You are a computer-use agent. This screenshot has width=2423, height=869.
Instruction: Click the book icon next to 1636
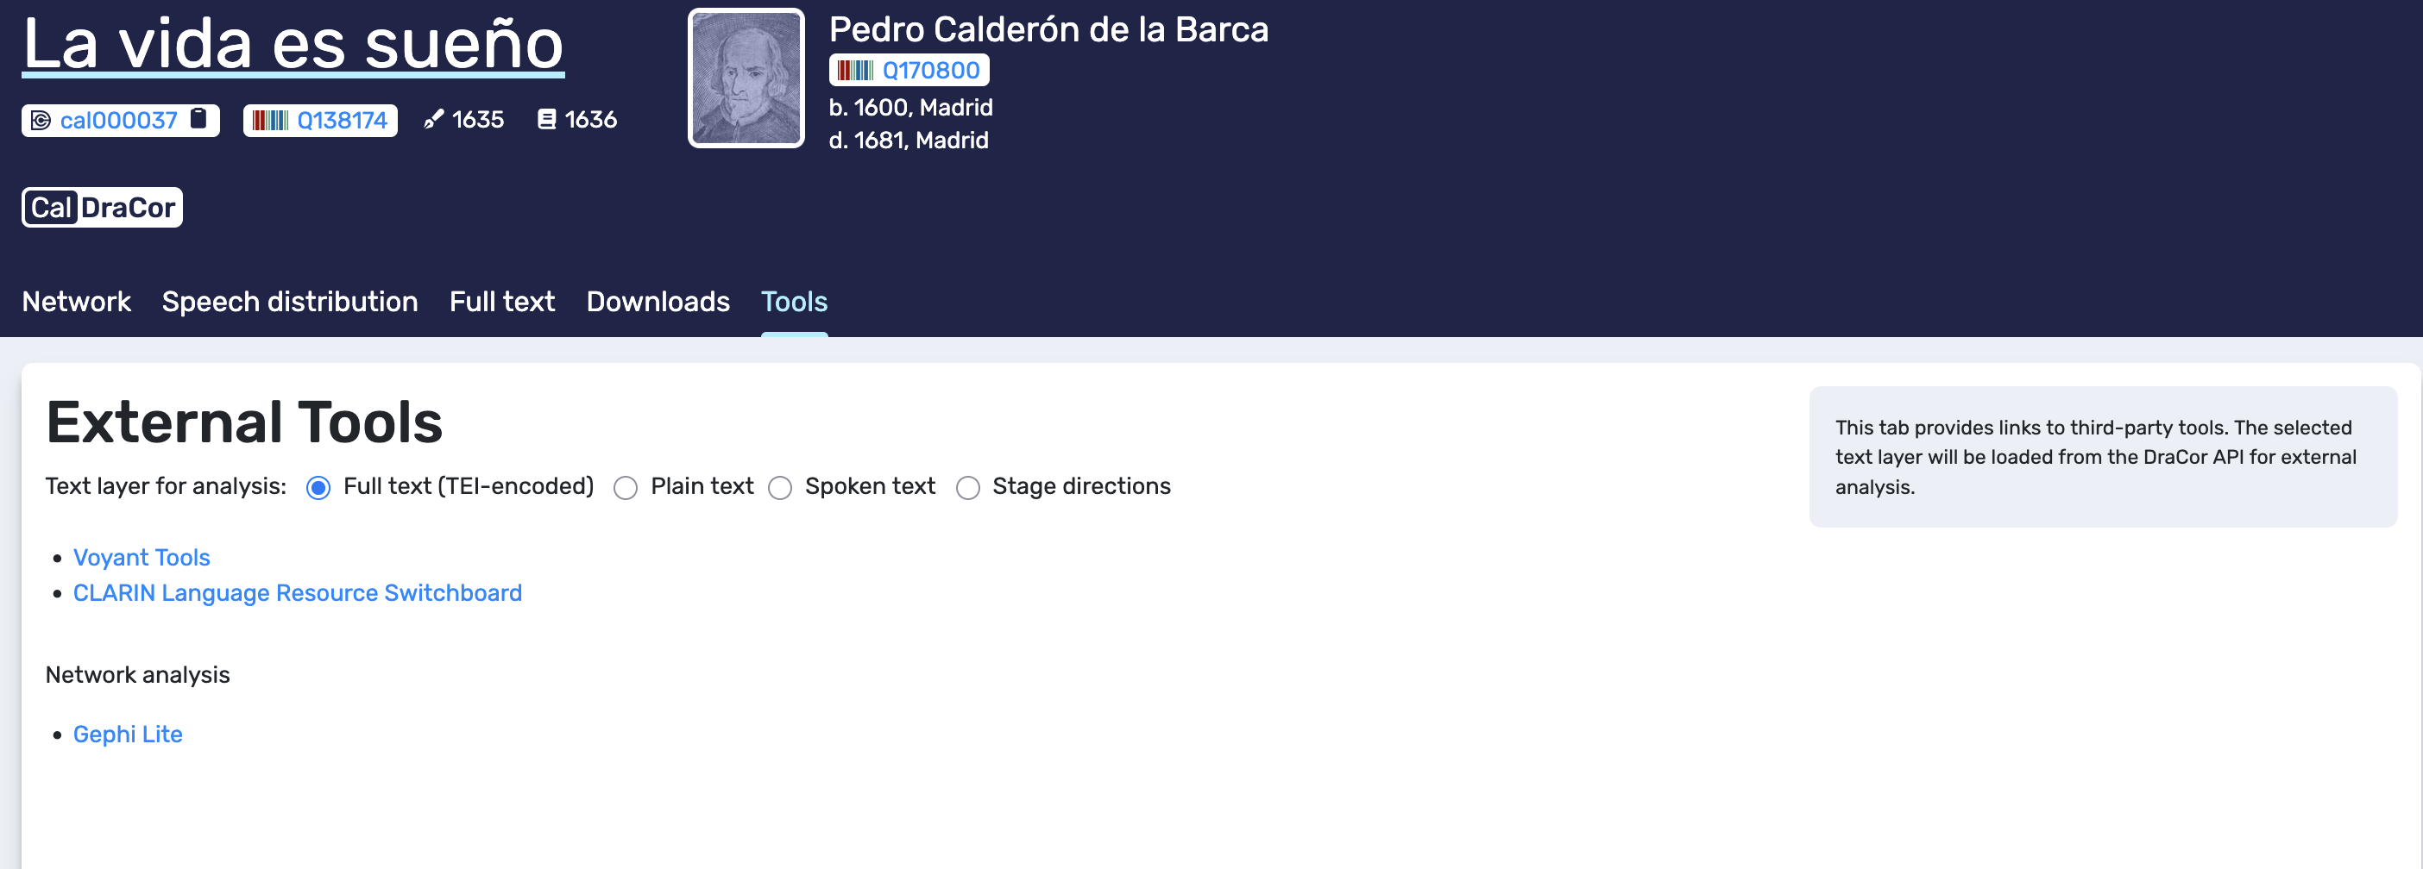pyautogui.click(x=546, y=119)
